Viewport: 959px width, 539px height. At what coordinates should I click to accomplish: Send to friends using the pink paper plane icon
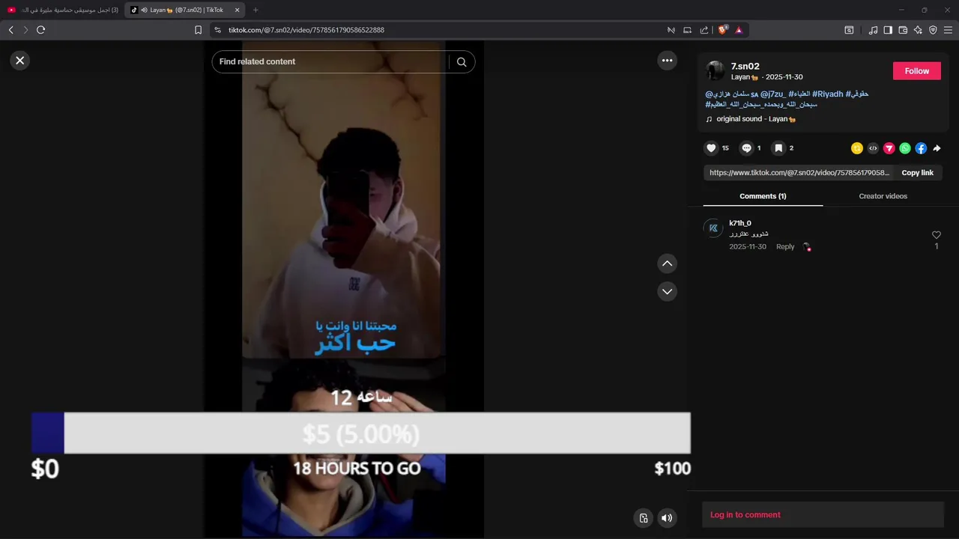889,148
